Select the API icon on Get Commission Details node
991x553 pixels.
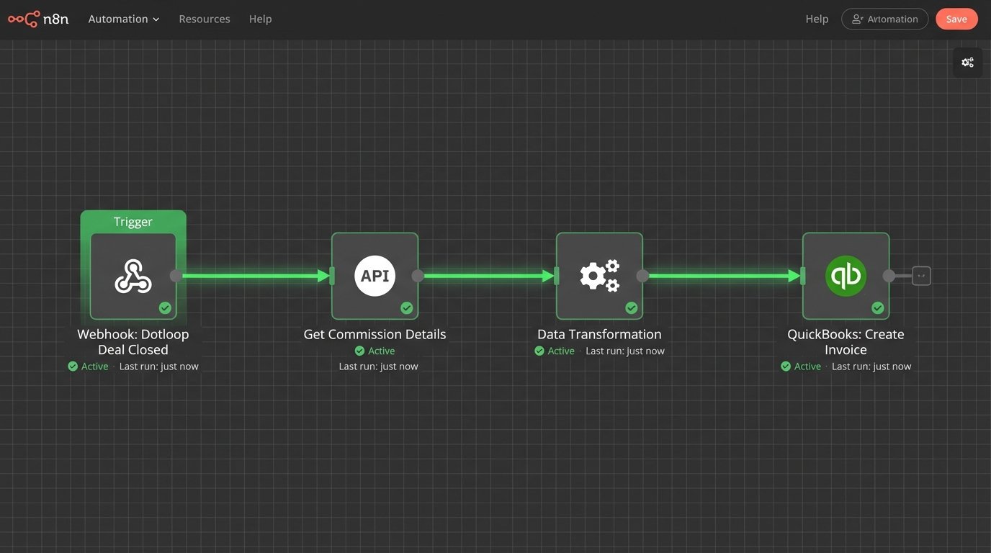click(374, 275)
